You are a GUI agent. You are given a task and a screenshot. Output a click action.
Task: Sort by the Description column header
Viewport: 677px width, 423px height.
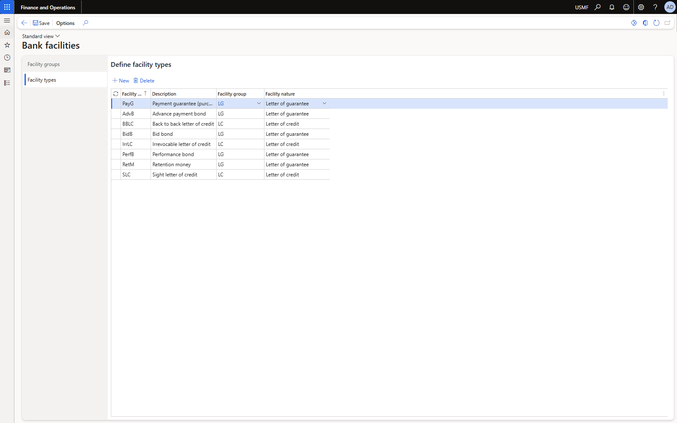tap(183, 94)
